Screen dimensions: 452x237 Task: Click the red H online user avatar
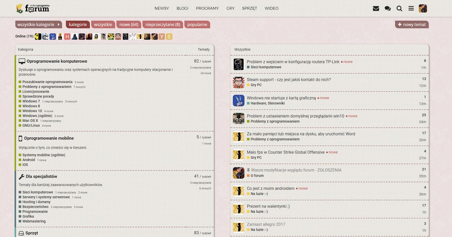coord(67,37)
